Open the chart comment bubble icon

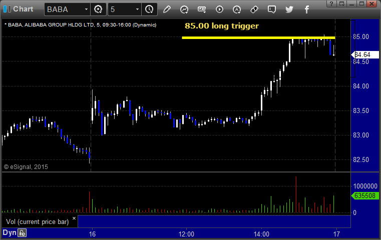click(x=272, y=9)
